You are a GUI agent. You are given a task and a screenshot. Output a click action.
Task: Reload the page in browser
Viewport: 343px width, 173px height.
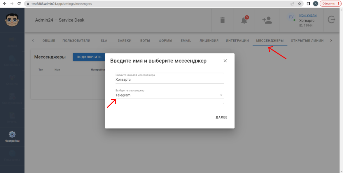[x=19, y=4]
